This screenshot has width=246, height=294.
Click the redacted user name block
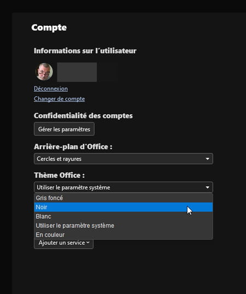[x=77, y=72]
